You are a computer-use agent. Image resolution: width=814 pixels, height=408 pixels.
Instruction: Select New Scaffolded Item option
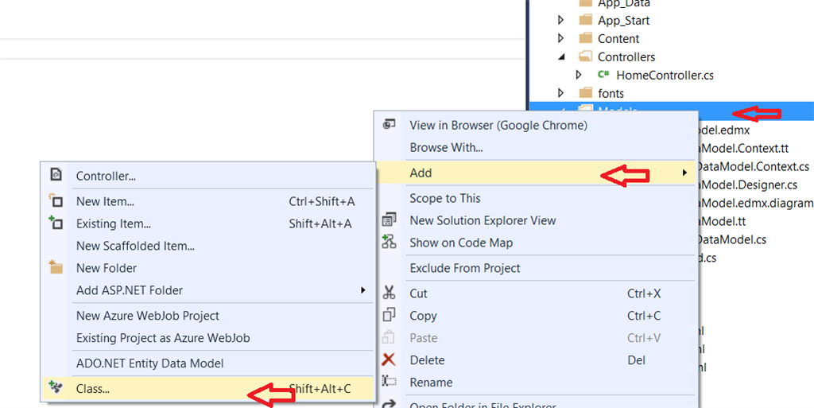click(135, 246)
